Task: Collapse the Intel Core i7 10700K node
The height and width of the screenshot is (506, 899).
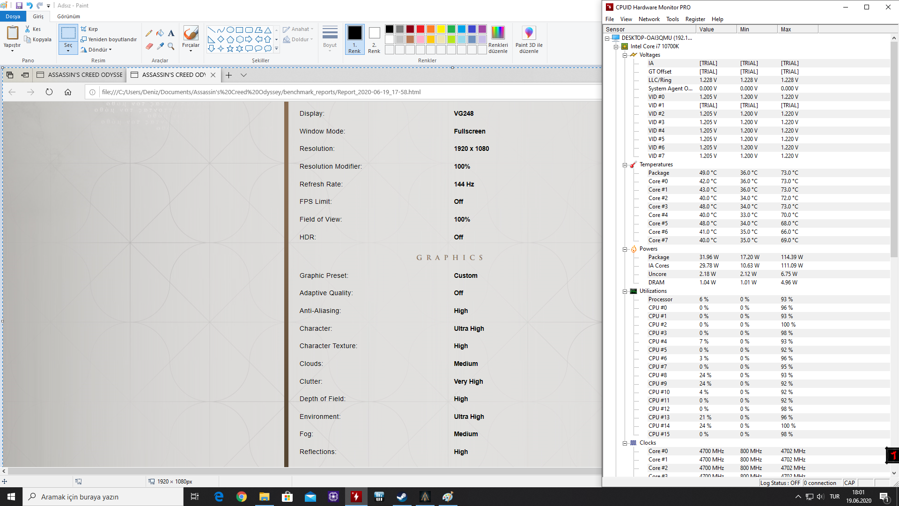Action: pyautogui.click(x=616, y=46)
